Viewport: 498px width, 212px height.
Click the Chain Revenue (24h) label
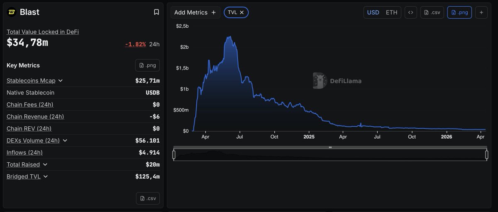pos(35,116)
